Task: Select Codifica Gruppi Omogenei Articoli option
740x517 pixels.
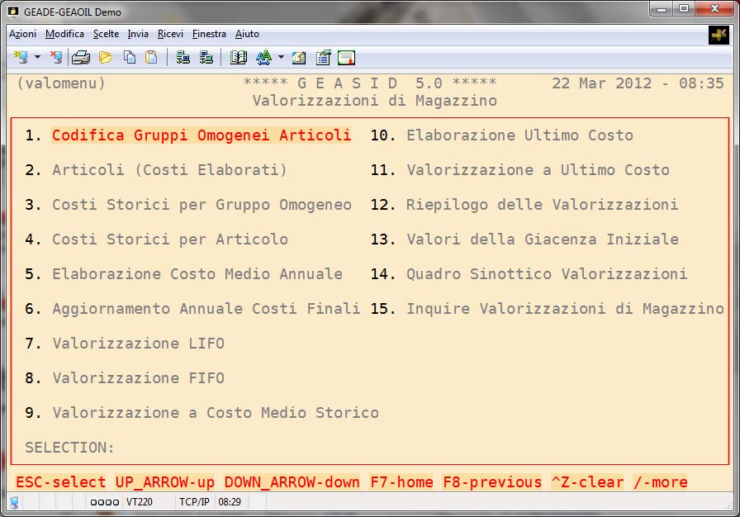Action: pos(201,135)
